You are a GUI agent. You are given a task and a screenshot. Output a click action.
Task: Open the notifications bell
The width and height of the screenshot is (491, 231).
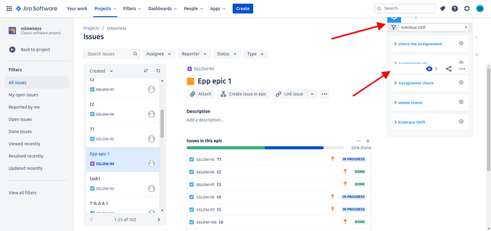[442, 9]
